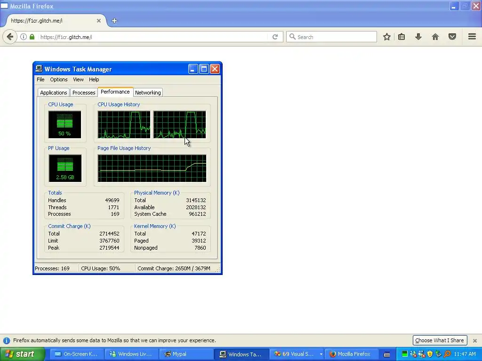Open the Firefox hamburger menu

472,37
